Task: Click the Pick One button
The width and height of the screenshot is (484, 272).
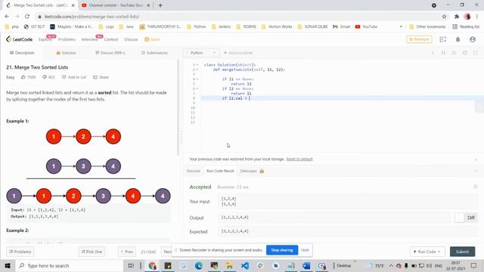Action: point(92,252)
